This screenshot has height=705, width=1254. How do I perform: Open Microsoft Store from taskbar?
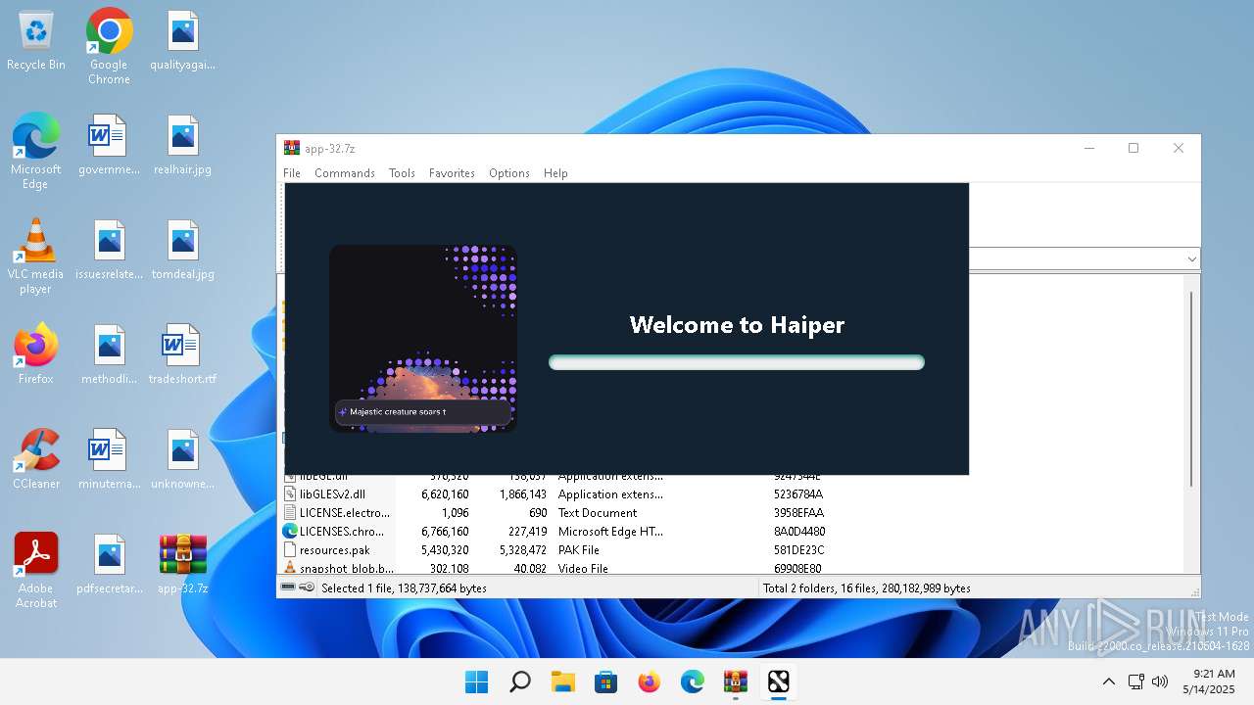[x=606, y=681]
